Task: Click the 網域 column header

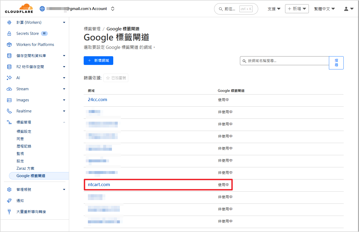Action: coord(91,91)
